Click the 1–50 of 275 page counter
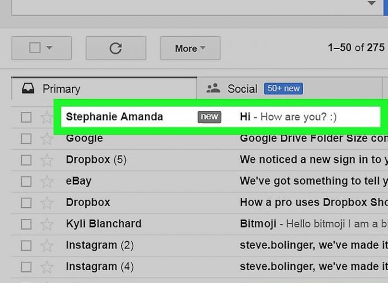Viewport: 388px width, 283px height. click(x=356, y=48)
